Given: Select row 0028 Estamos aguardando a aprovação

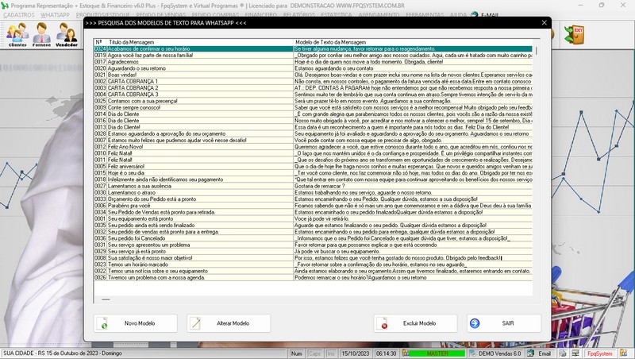Looking at the screenshot, I should (x=313, y=133).
